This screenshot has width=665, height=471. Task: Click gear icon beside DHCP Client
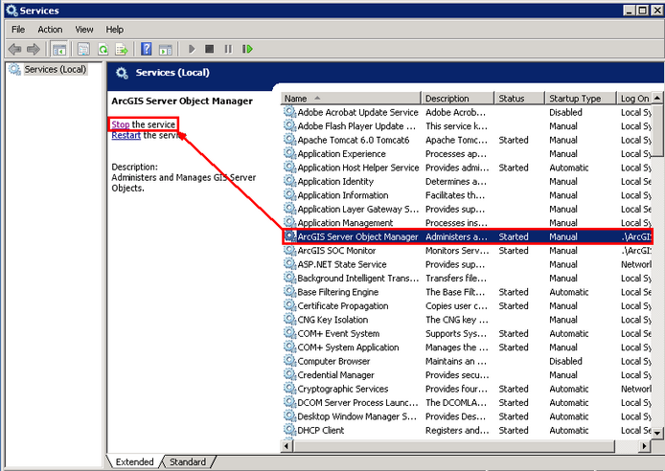289,430
